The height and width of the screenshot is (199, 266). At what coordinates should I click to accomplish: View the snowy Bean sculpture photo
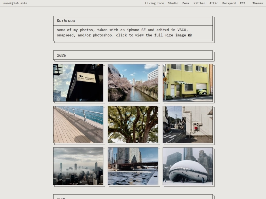tap(188, 167)
